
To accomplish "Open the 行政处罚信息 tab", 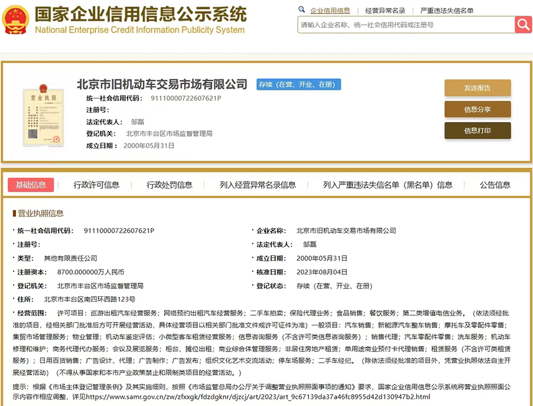I will [x=169, y=185].
